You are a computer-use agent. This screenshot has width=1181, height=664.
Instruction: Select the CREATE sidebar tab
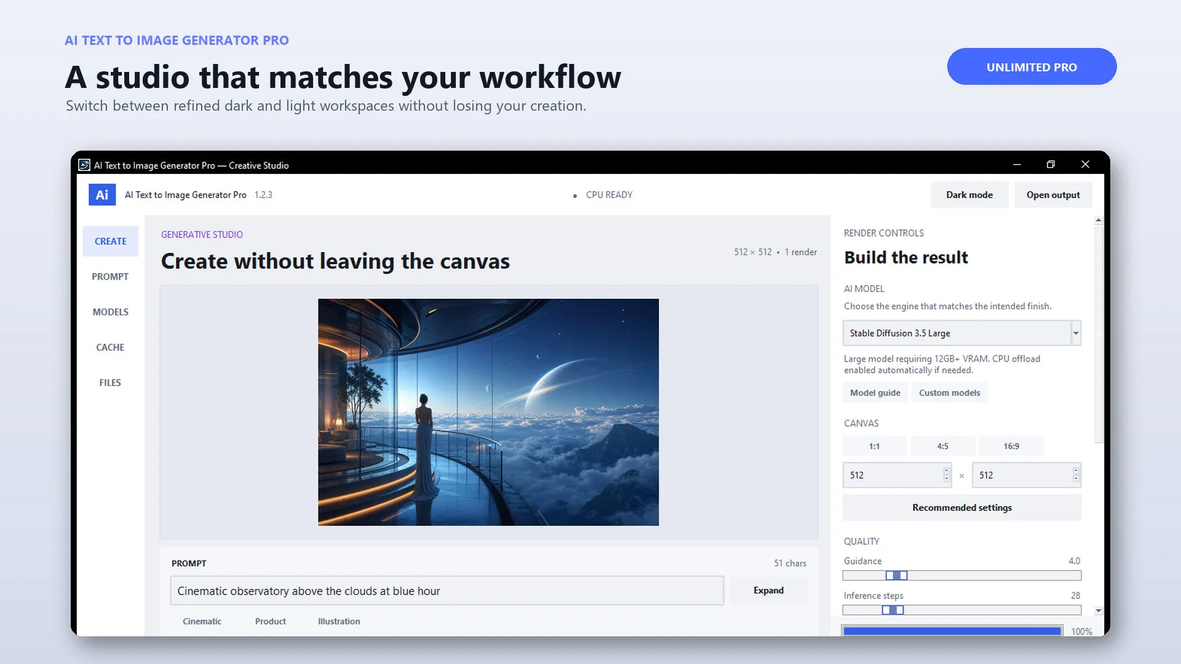[111, 242]
